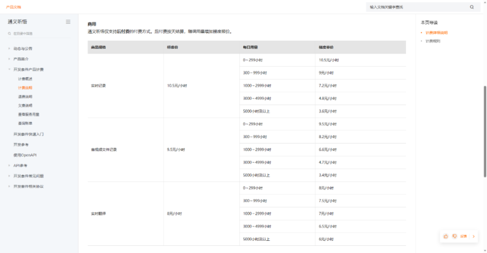The image size is (487, 253).
Task: Open the 查看服务用量 sidebar page
Action: tap(28, 114)
